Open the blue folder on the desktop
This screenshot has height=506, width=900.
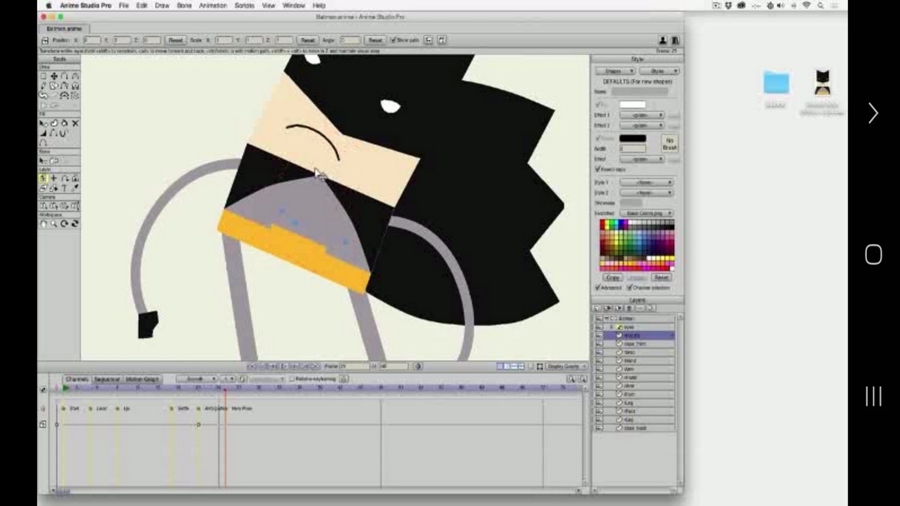(x=776, y=84)
